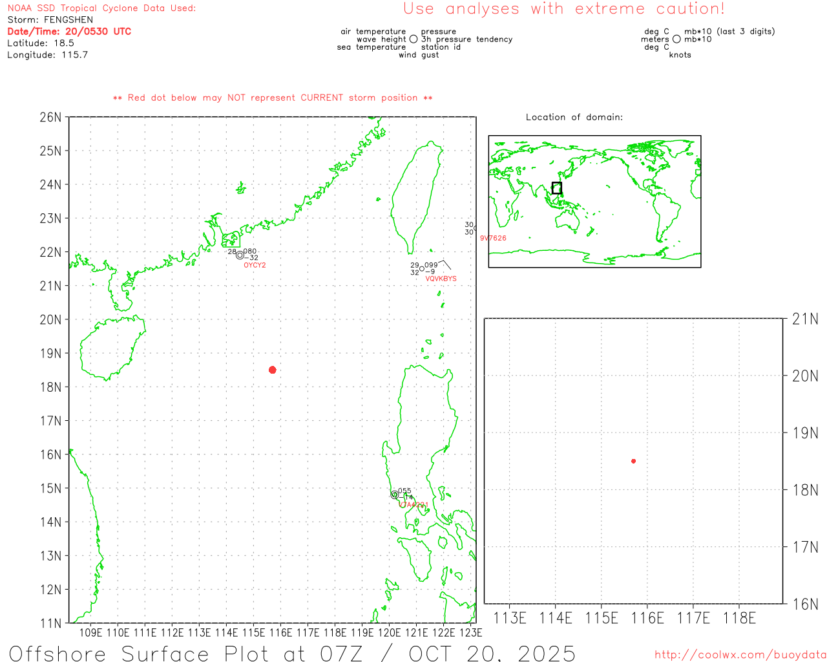Click the red OYCY2 station id label
Image resolution: width=827 pixels, height=662 pixels.
click(x=255, y=266)
